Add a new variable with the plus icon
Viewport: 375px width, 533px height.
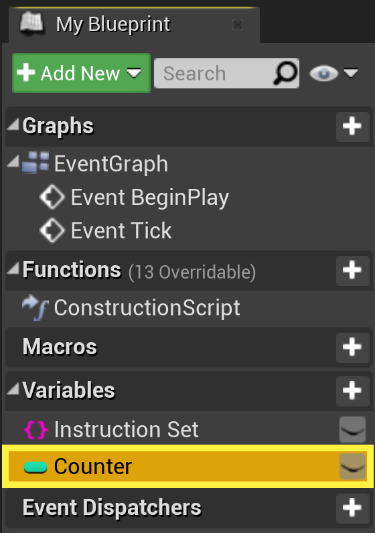[352, 391]
